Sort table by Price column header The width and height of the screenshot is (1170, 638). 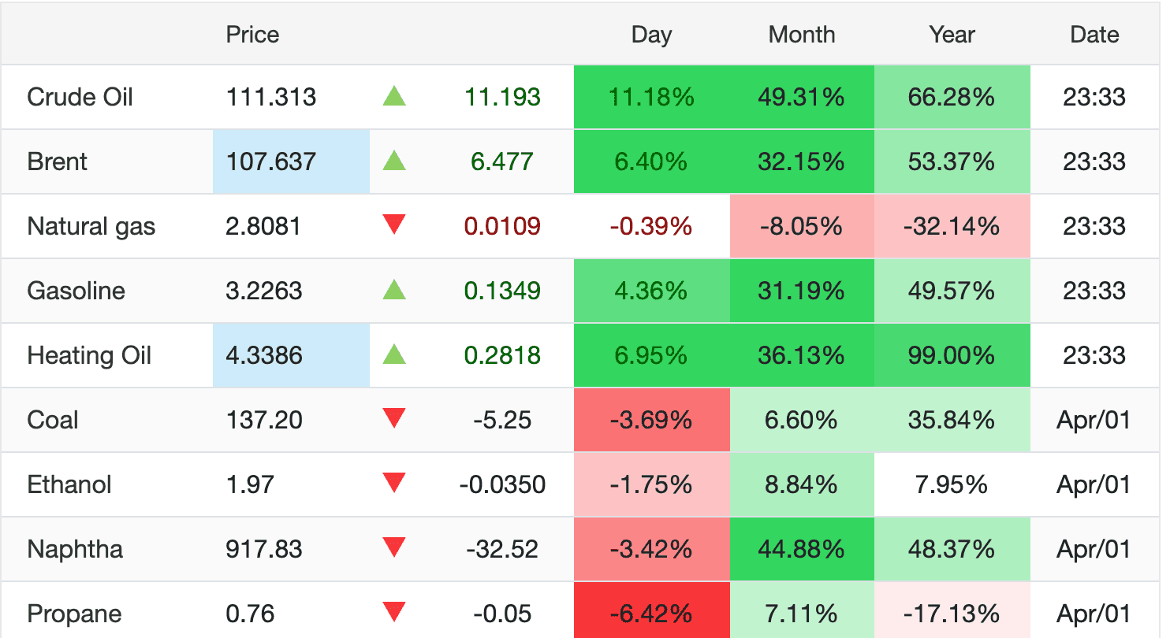pos(252,35)
